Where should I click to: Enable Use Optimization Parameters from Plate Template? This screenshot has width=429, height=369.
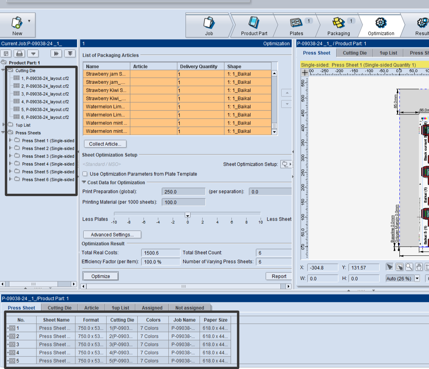(85, 174)
